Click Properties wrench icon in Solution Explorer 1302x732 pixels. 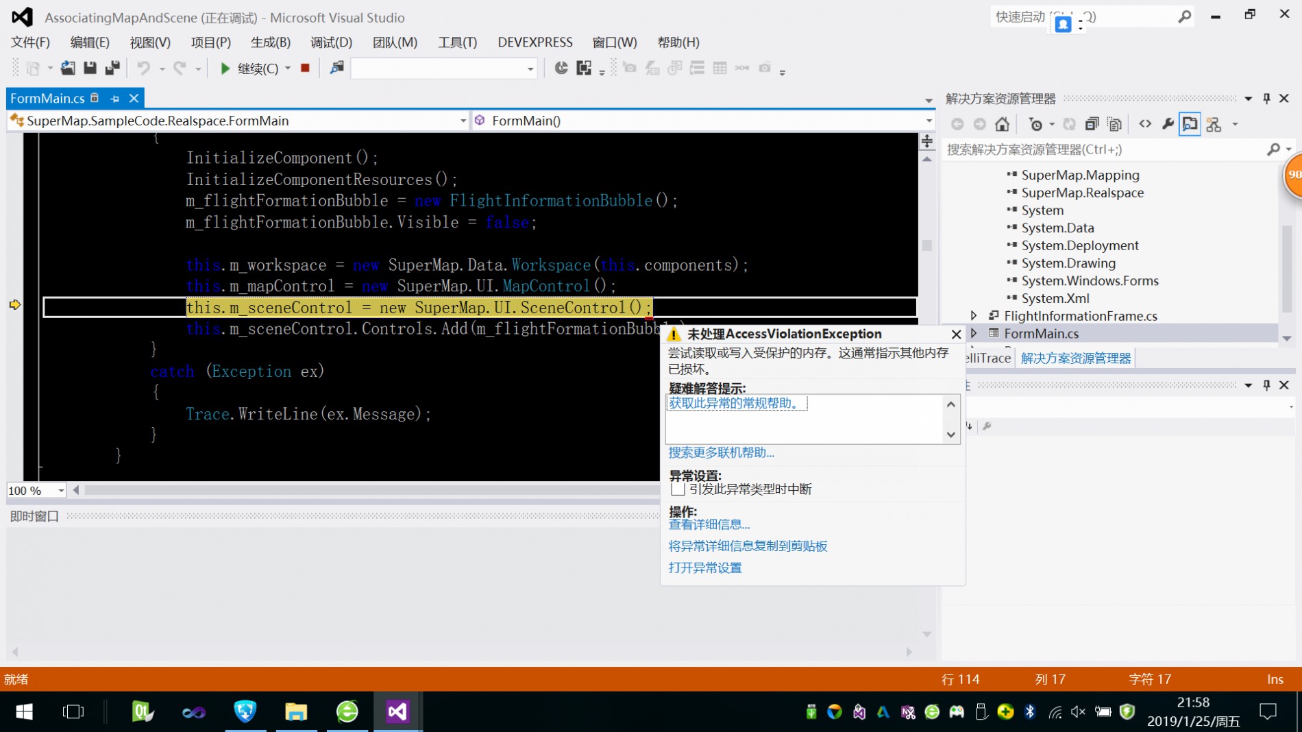(x=1168, y=124)
